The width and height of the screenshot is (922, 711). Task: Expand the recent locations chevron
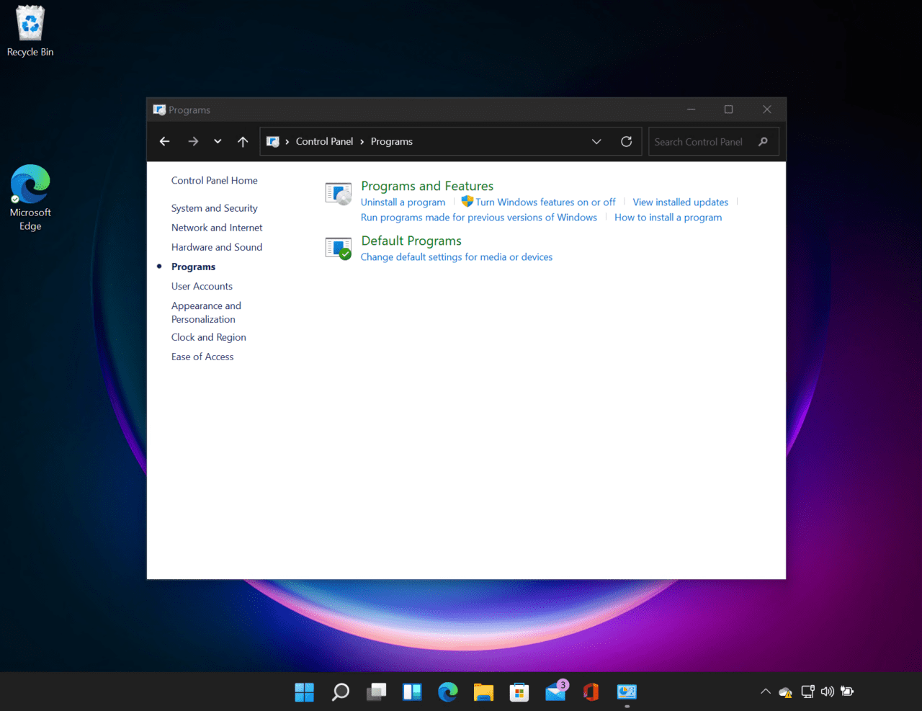(x=218, y=141)
